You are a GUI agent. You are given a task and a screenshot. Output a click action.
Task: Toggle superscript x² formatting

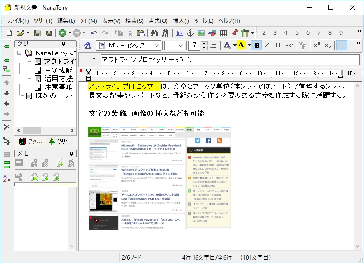click(316, 45)
